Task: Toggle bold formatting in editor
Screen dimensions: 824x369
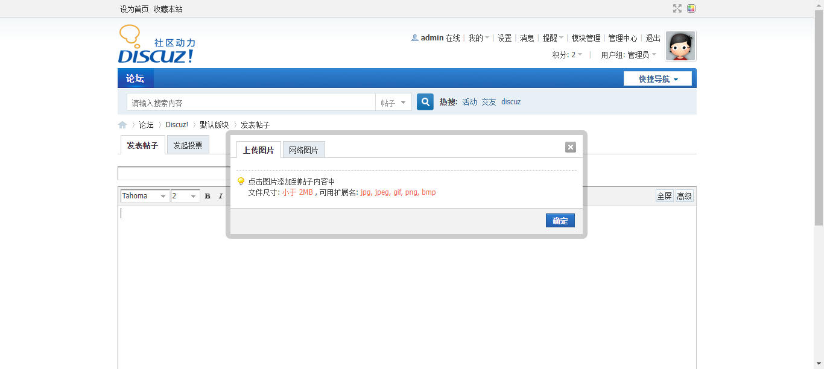Action: (x=208, y=196)
